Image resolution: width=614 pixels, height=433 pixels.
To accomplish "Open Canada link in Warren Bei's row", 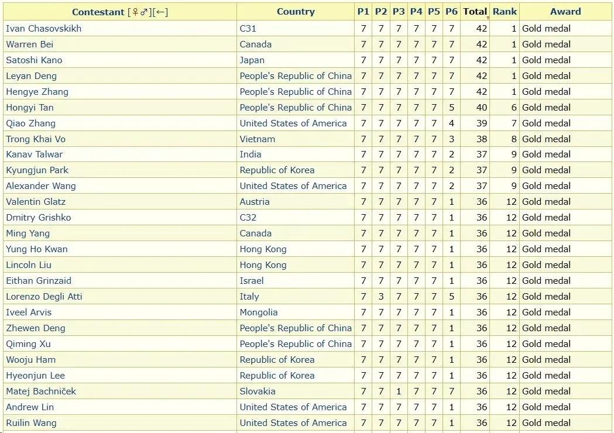I will [256, 44].
